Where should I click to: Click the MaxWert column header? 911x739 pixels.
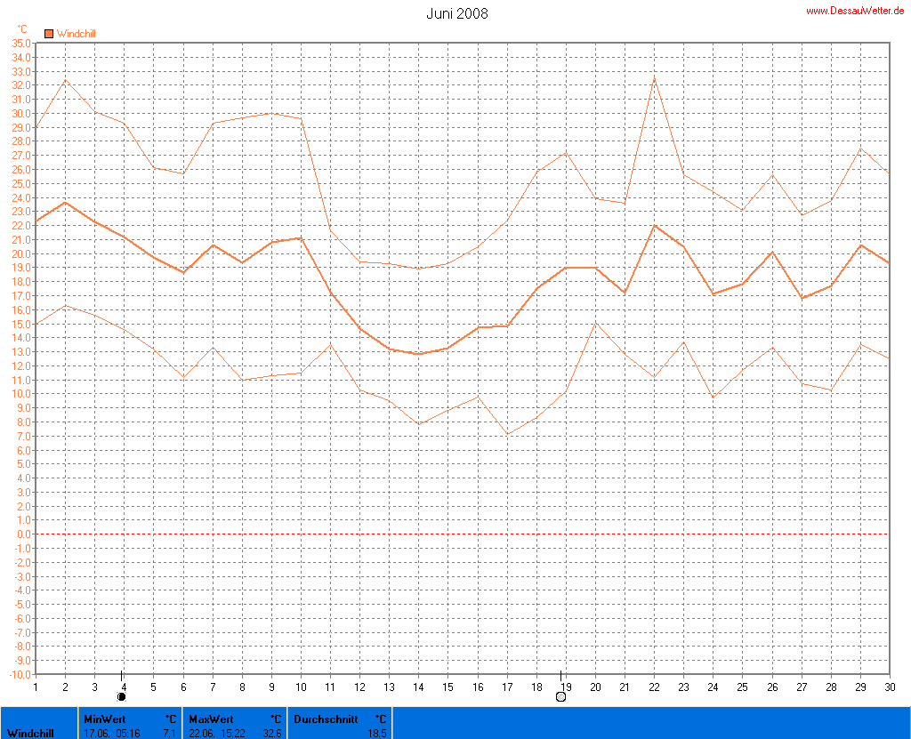click(211, 719)
